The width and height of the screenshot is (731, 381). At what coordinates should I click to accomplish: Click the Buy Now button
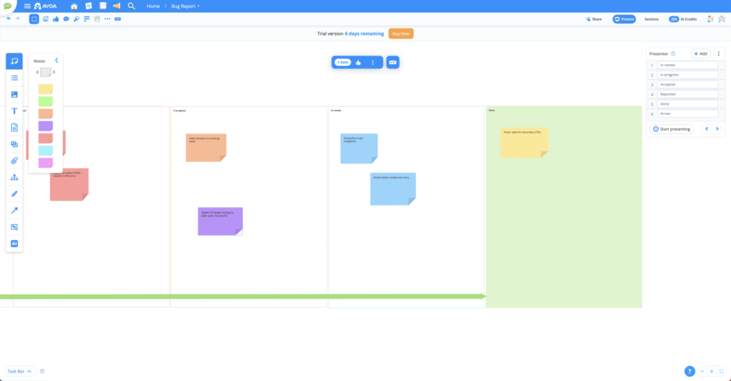click(401, 34)
